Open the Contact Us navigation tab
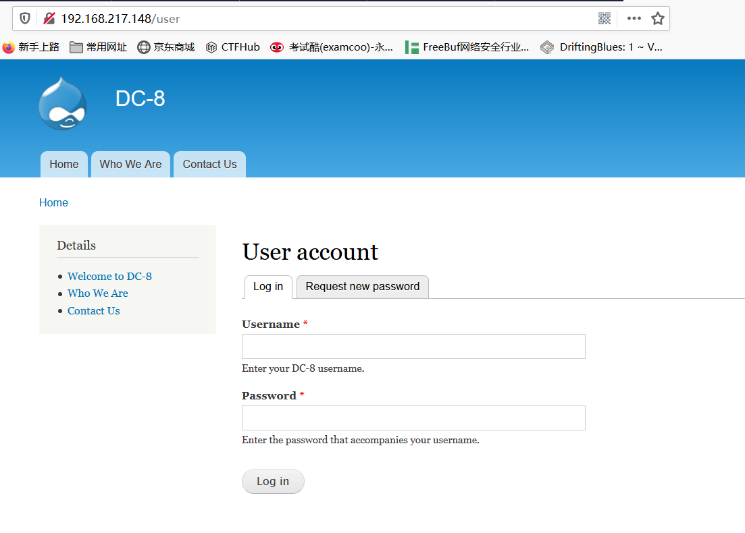The width and height of the screenshot is (745, 533). coord(209,164)
